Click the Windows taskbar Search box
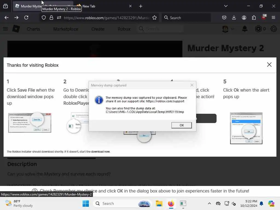 tap(122, 203)
